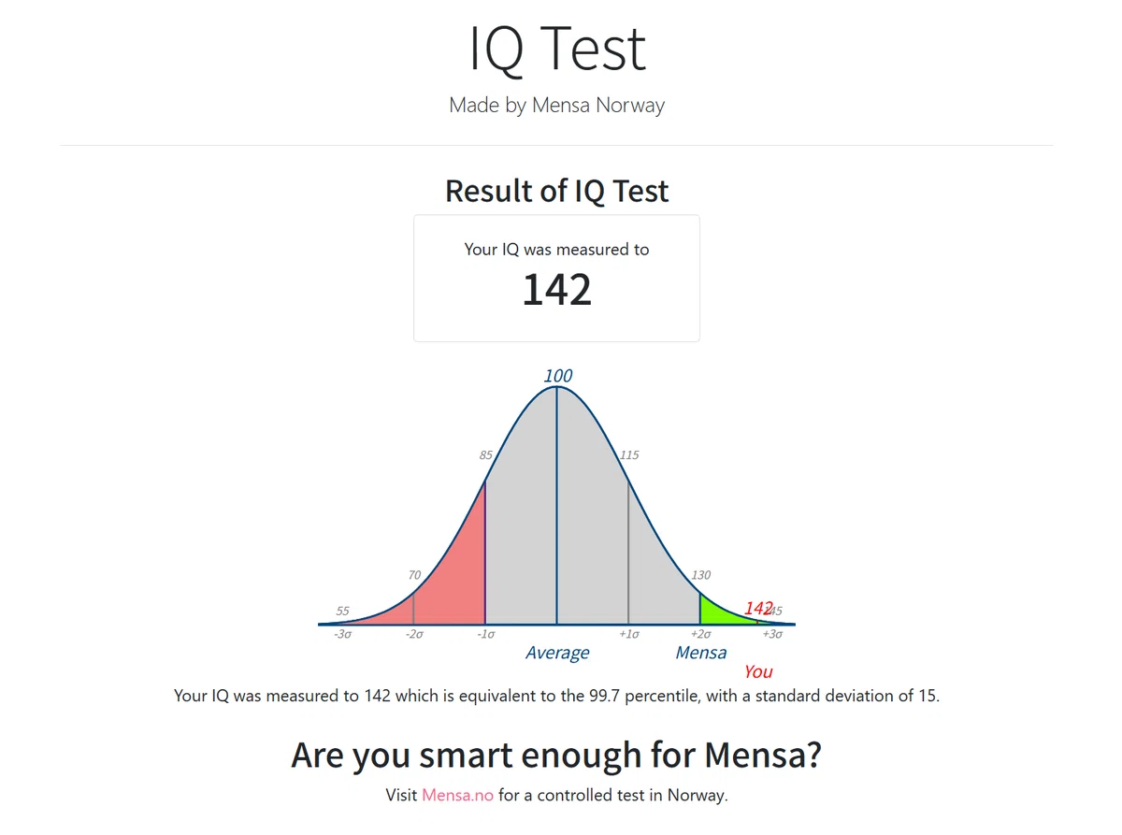Click the -3σ axis label

(x=342, y=635)
